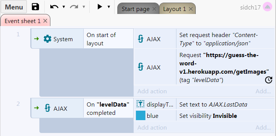Click Add action under event 1
The image size is (276, 136).
pos(152,91)
